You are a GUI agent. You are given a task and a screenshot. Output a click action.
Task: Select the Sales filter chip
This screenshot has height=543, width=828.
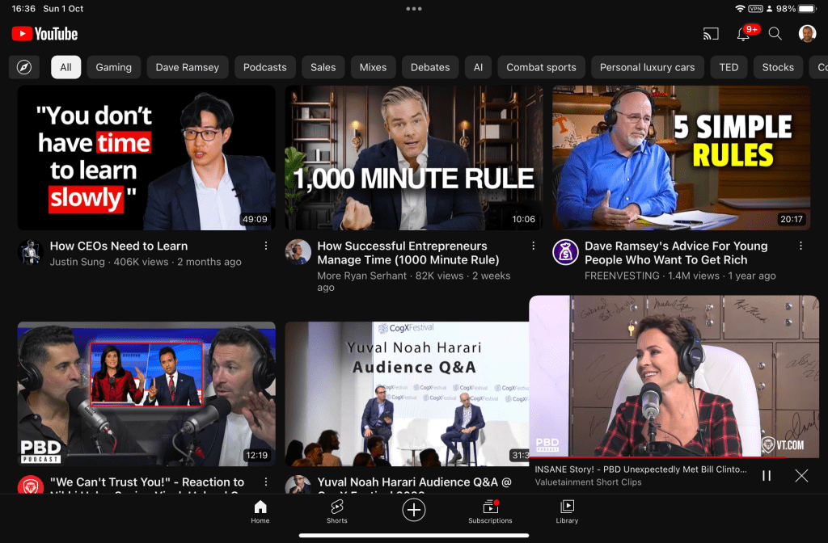(x=323, y=68)
